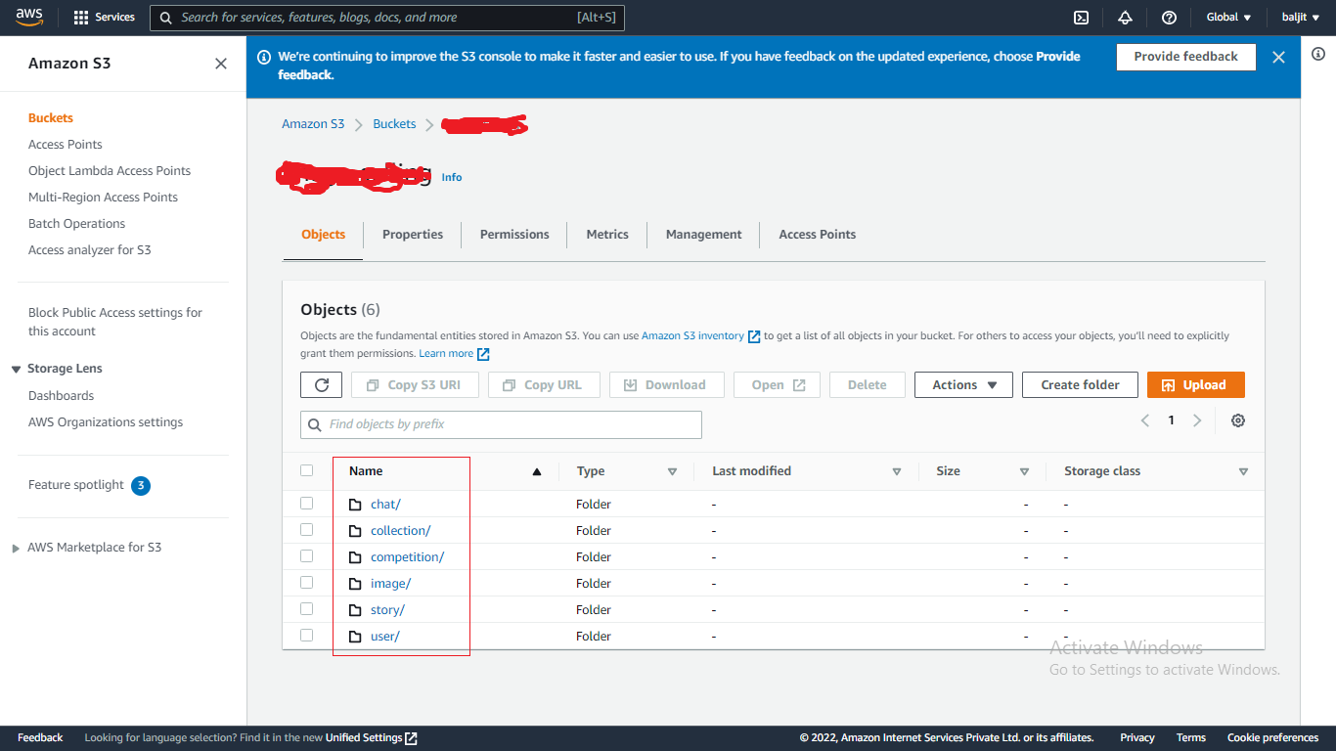The image size is (1336, 751).
Task: Tick the checkbox for story/ folder
Action: coord(307,609)
